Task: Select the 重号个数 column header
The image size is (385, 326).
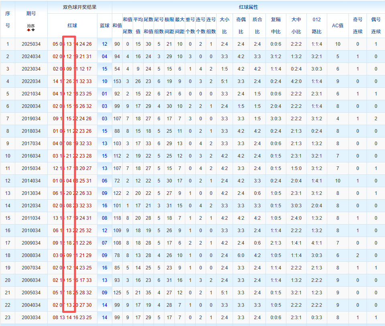Action: (x=190, y=26)
